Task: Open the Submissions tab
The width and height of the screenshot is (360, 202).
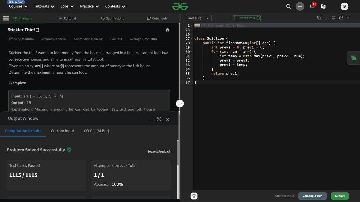Action: point(112,18)
